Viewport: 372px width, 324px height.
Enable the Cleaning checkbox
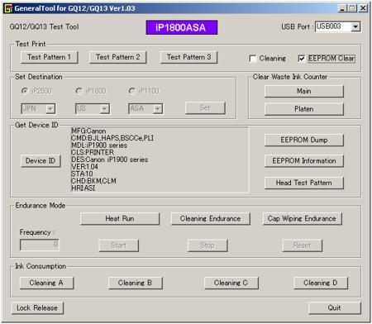click(x=253, y=59)
